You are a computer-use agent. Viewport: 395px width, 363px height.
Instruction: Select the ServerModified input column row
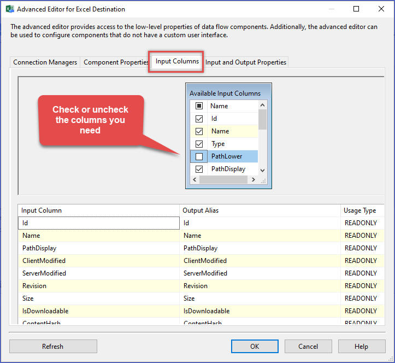(x=98, y=273)
